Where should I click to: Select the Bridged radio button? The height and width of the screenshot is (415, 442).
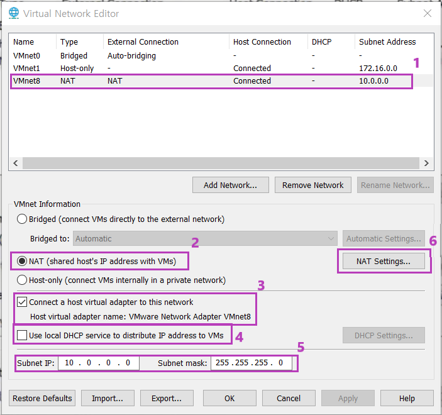click(22, 219)
